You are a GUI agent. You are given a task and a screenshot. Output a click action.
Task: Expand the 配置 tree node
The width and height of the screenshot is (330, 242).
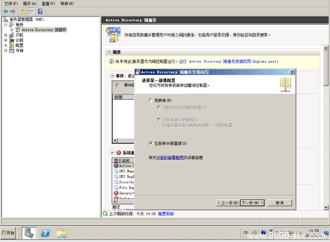click(6, 45)
